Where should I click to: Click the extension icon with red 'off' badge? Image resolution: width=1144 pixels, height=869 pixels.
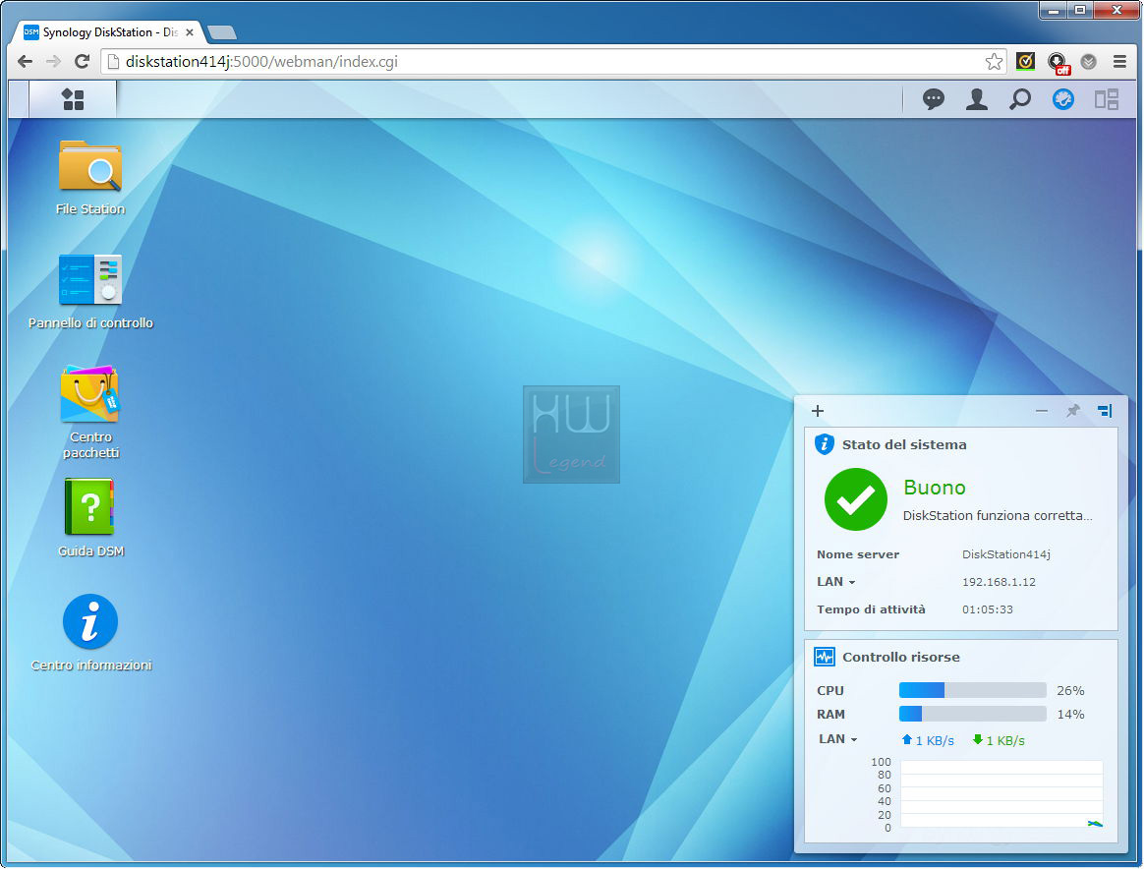pyautogui.click(x=1058, y=63)
